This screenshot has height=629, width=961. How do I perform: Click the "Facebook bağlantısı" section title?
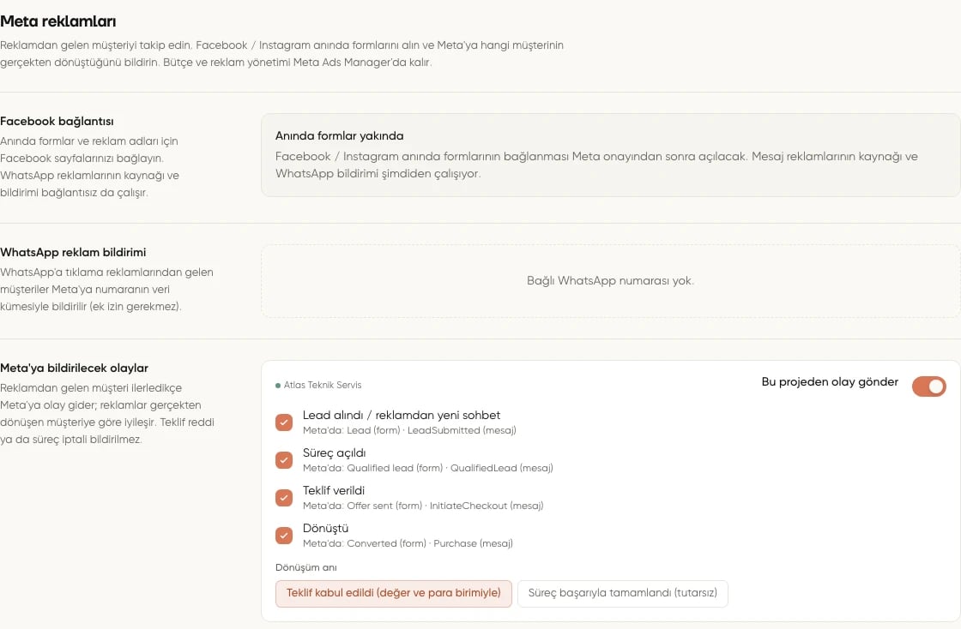[57, 121]
